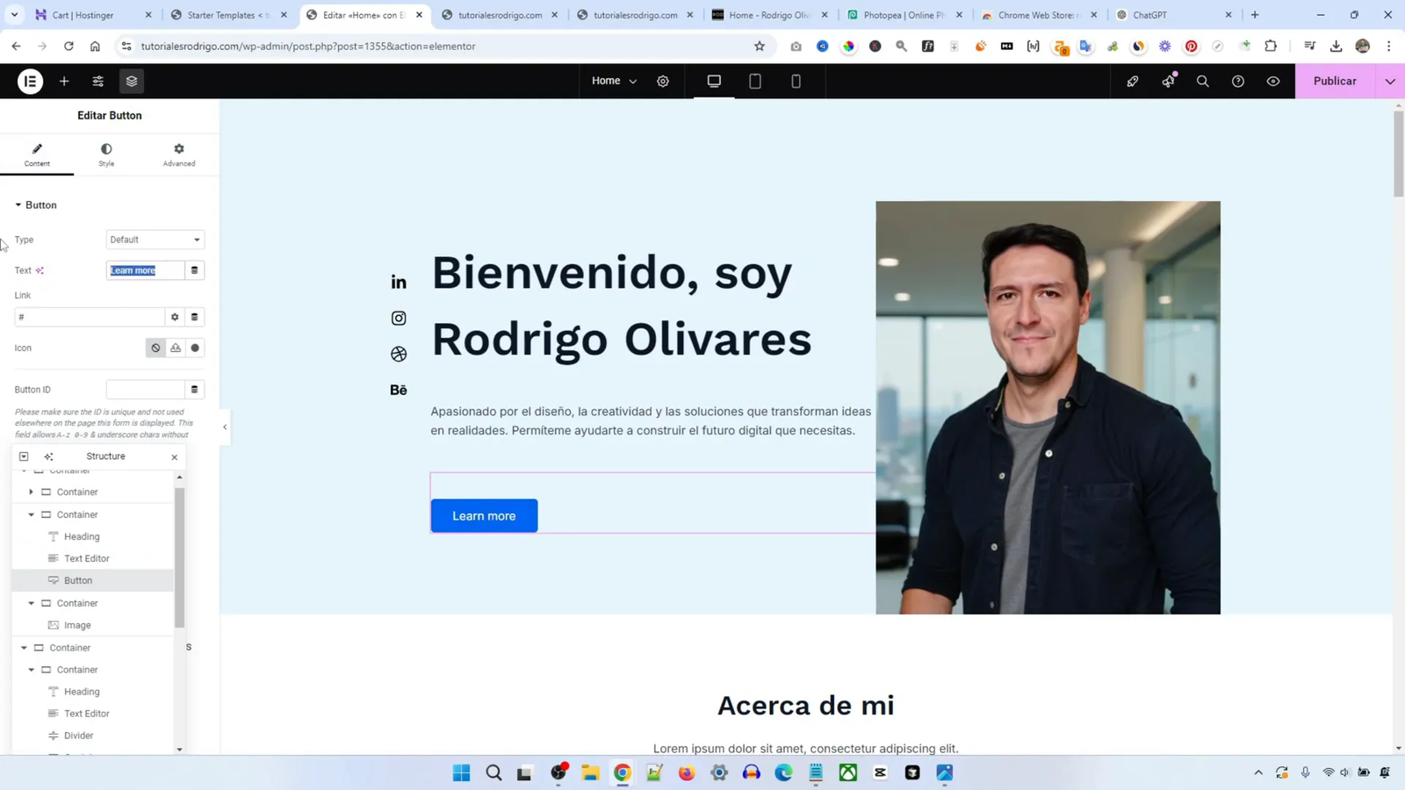Image resolution: width=1405 pixels, height=790 pixels.
Task: Select the Image item in the Structure panel
Action: (x=78, y=625)
